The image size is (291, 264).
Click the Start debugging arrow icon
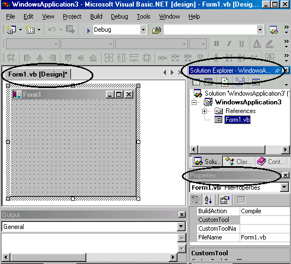pos(88,30)
